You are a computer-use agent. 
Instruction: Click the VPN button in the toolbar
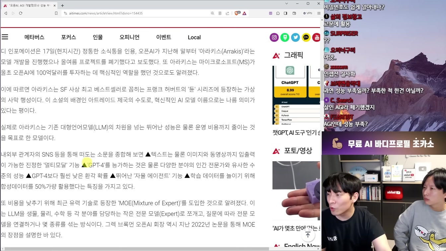[x=308, y=13]
